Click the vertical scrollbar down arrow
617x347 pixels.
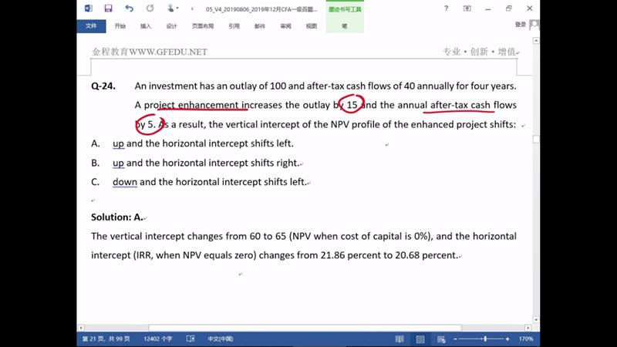(x=536, y=320)
